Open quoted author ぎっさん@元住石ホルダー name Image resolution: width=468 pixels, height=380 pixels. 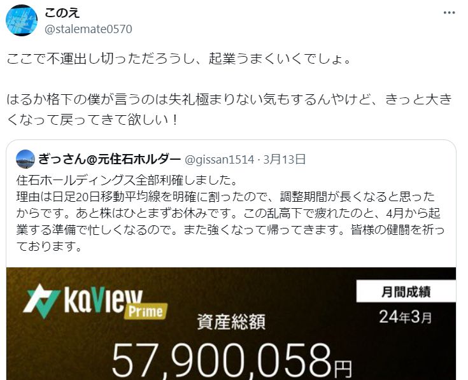click(x=110, y=159)
